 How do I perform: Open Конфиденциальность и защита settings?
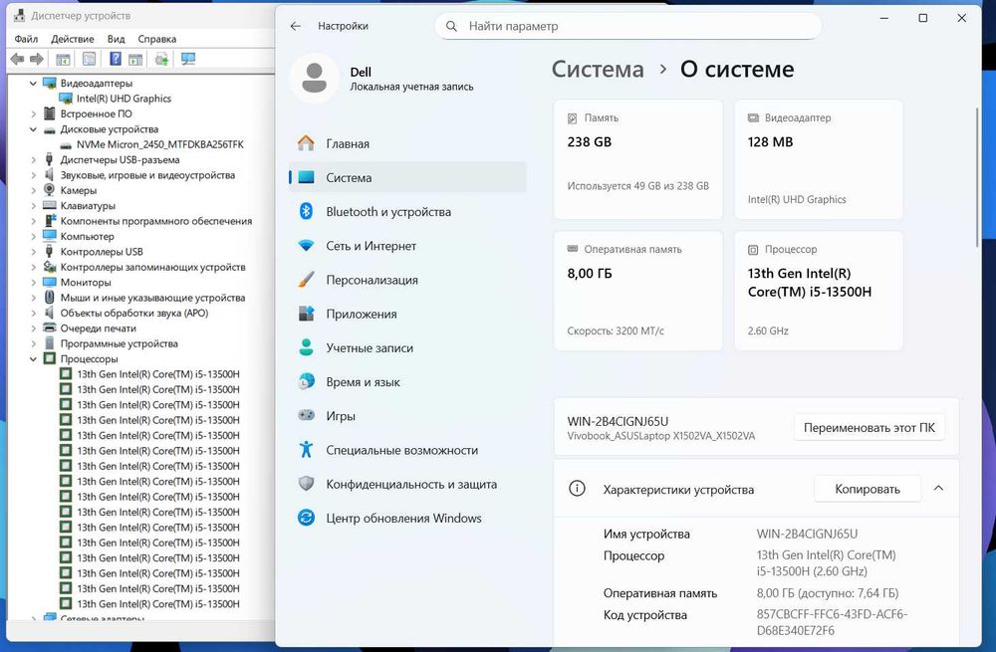click(x=407, y=485)
